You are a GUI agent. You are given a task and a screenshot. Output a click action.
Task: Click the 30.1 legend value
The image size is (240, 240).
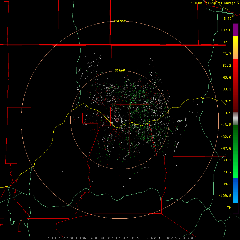pos(227,89)
